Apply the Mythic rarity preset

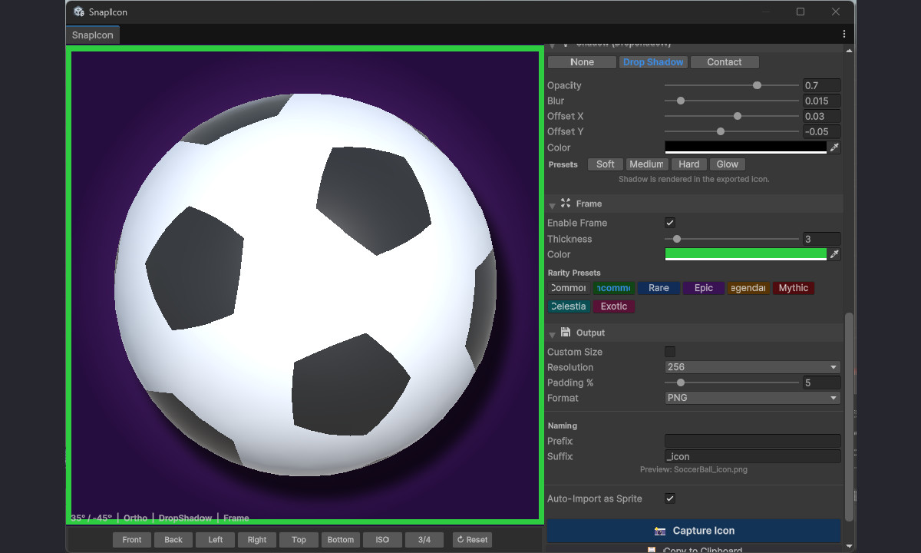point(794,288)
